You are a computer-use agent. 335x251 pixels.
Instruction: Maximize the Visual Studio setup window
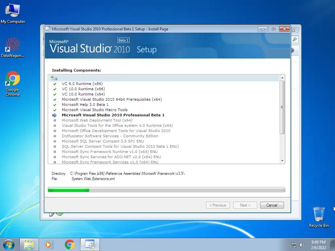(273, 29)
